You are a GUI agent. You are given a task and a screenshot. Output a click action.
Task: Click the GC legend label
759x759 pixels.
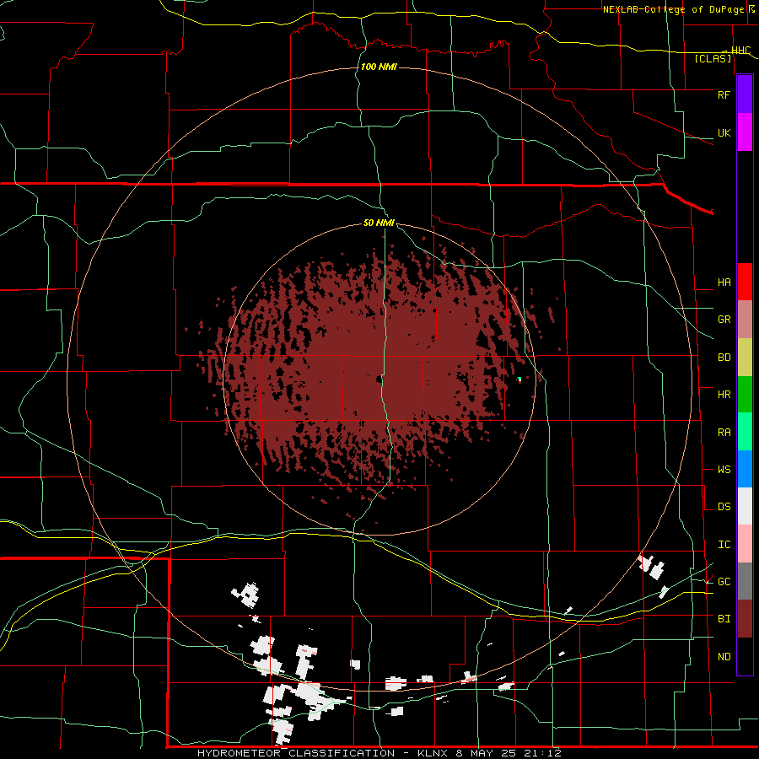724,582
